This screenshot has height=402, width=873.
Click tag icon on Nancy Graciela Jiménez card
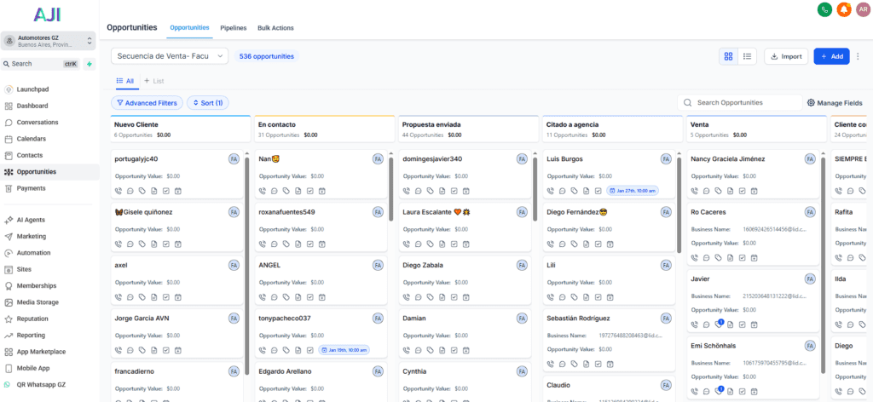(x=719, y=191)
